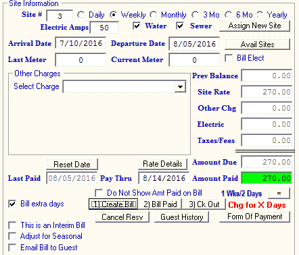Image resolution: width=299 pixels, height=255 pixels.
Task: Enable Adjust for Seasonal option
Action: point(12,236)
